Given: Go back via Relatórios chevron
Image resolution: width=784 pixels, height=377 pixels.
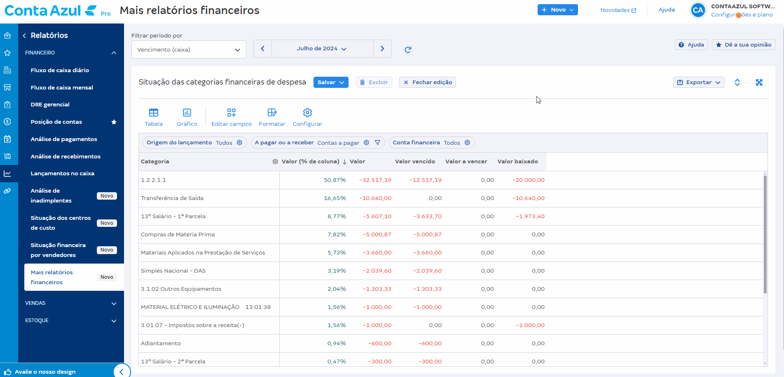Looking at the screenshot, I should [24, 35].
